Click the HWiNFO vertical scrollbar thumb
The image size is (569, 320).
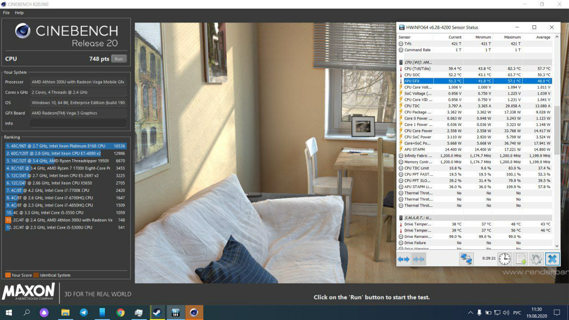point(557,130)
